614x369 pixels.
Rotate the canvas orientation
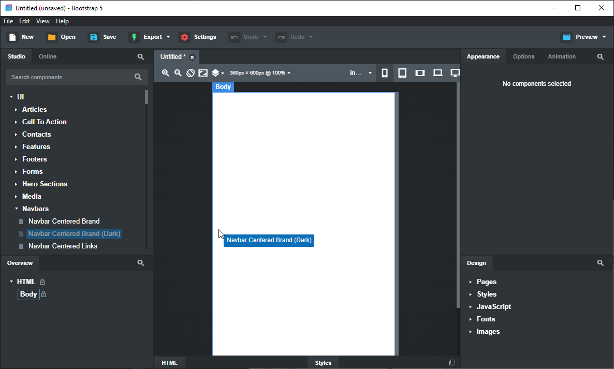point(191,73)
